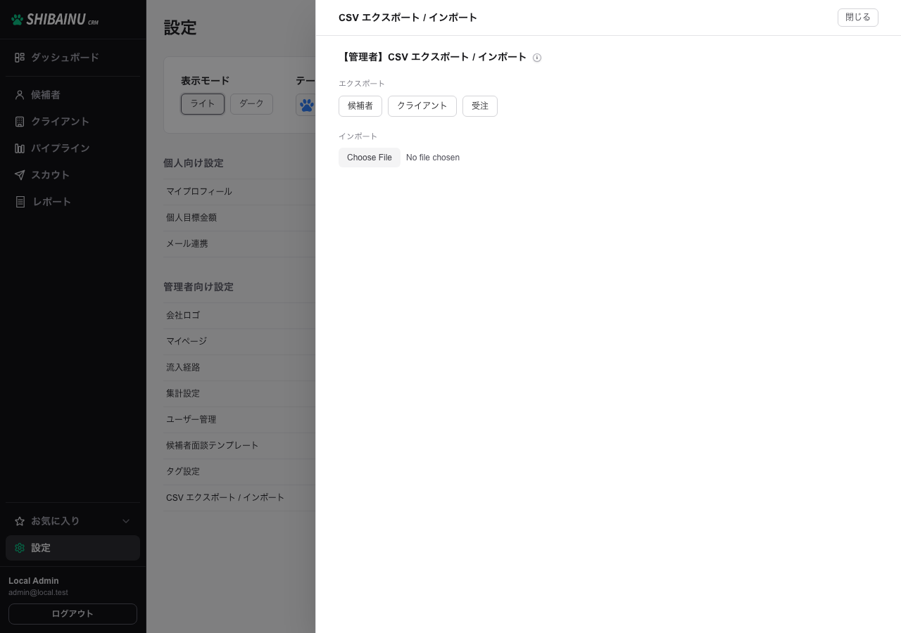This screenshot has height=633, width=901.
Task: Click the person icon beside 候補者
Action: (x=20, y=94)
